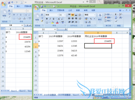Decrease decimal places in 本企业 number group
This screenshot has height=100, width=135.
pyautogui.click(x=89, y=22)
